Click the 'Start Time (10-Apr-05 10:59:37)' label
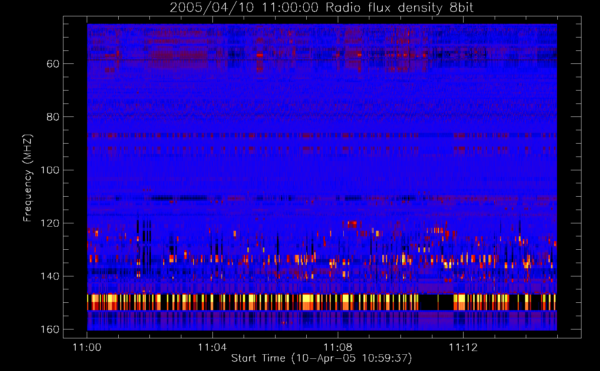600x371 pixels. 322,358
